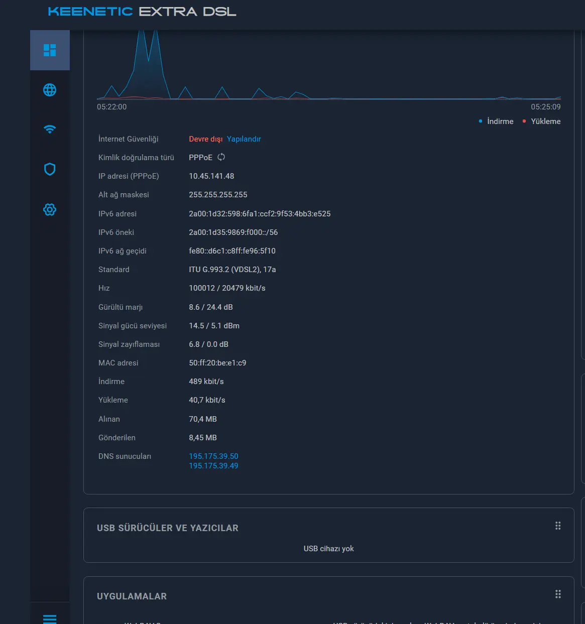
Task: Click the chart start time 05:22:00
Action: pyautogui.click(x=111, y=107)
